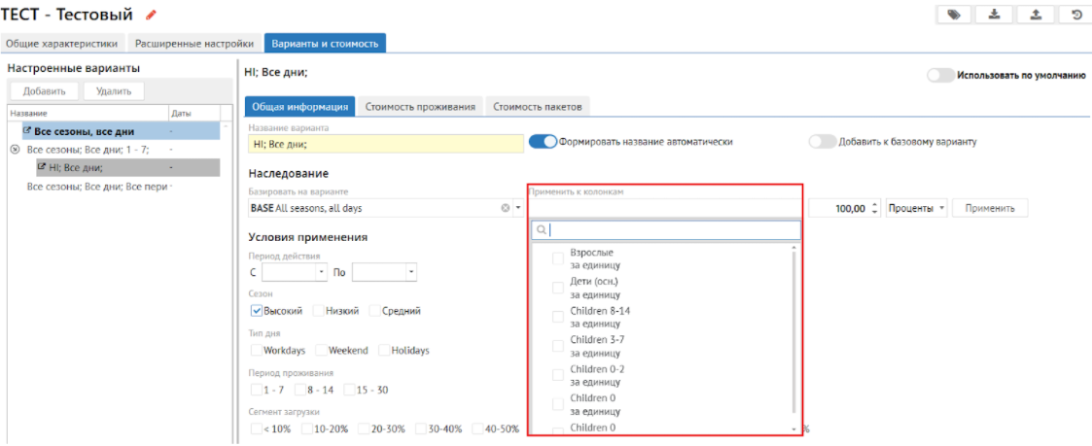Image resolution: width=1092 pixels, height=446 pixels.
Task: Open the 'Проценты' dropdown
Action: (x=916, y=208)
